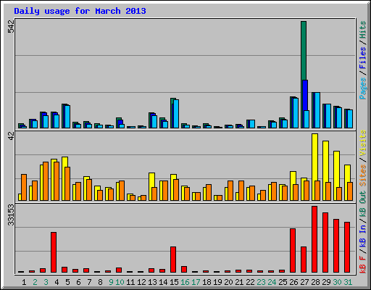Click the cyan pages bar for day 5

point(67,117)
